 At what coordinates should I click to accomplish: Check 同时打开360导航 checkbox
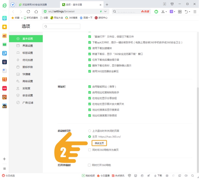pyautogui.click(x=89, y=165)
